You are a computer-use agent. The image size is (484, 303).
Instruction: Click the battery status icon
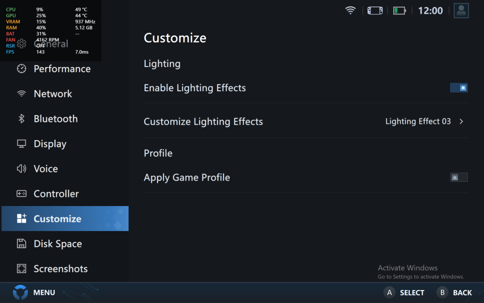pos(399,11)
